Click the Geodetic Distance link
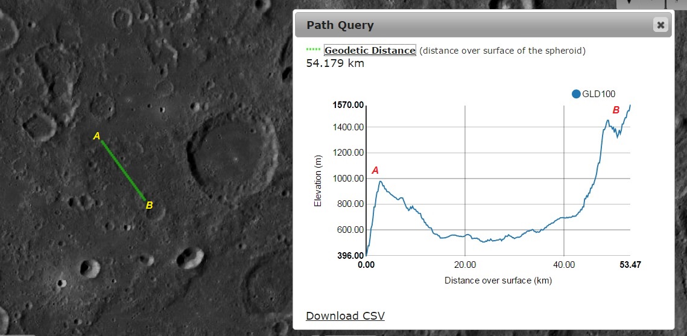The width and height of the screenshot is (687, 336). 370,51
